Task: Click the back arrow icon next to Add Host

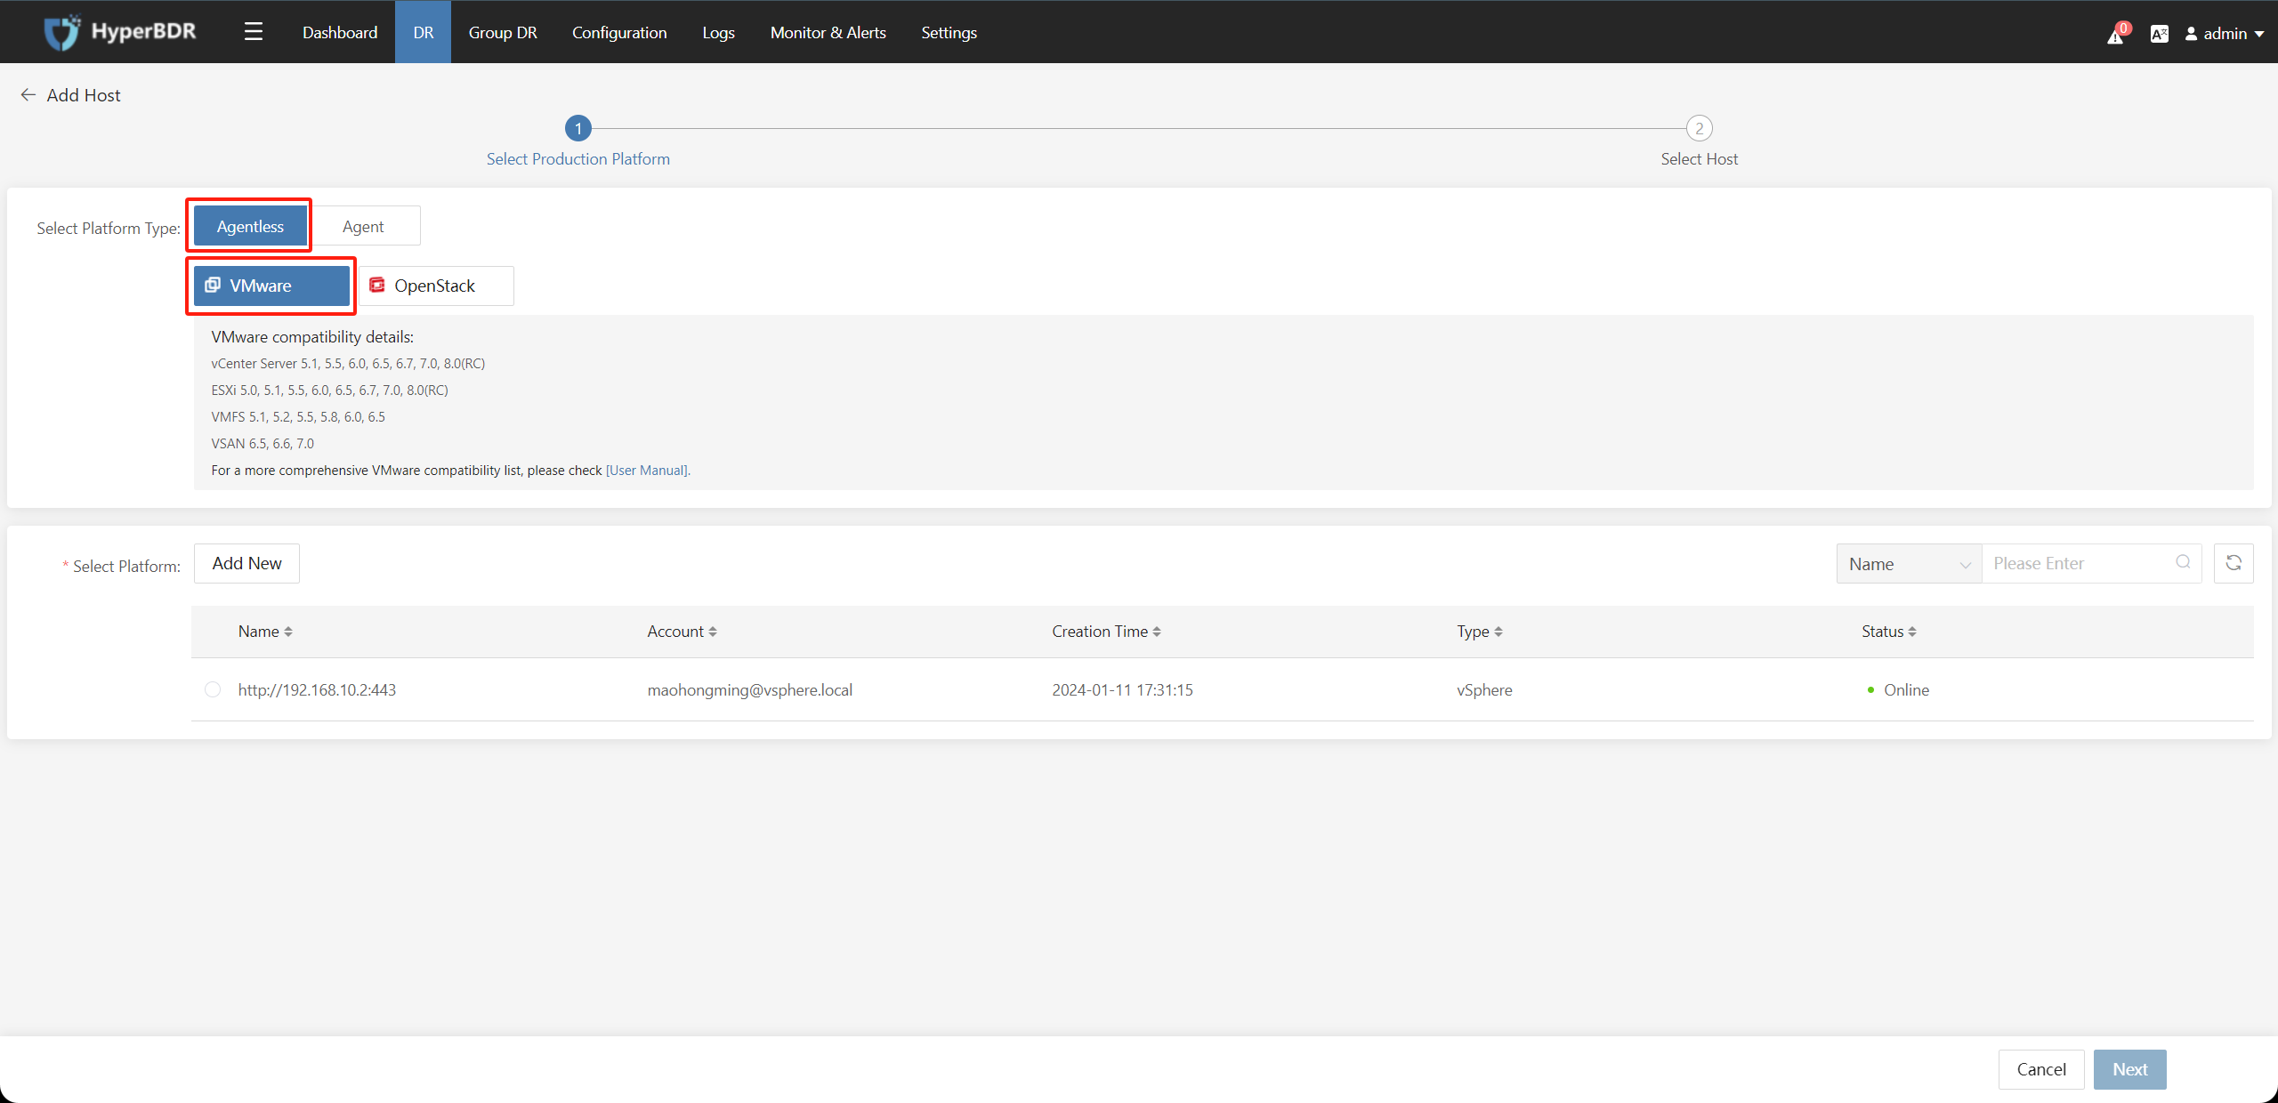Action: click(x=28, y=94)
